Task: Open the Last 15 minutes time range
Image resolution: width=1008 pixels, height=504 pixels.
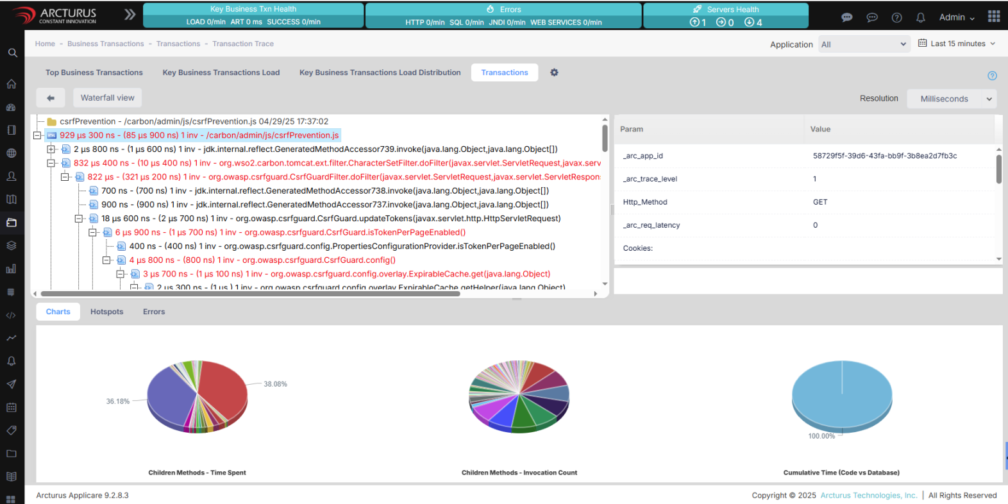Action: coord(957,44)
